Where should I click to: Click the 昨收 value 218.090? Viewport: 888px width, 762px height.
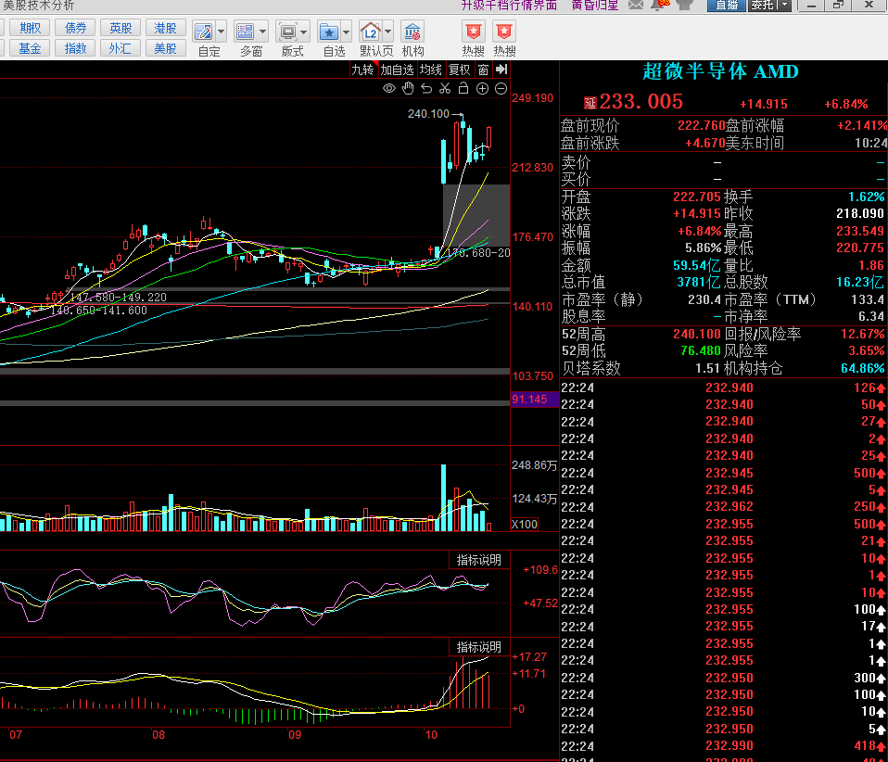(x=859, y=213)
